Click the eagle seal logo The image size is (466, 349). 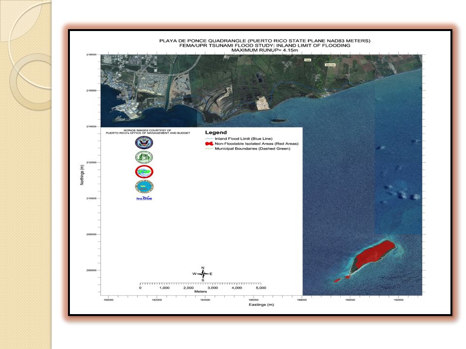(x=144, y=143)
